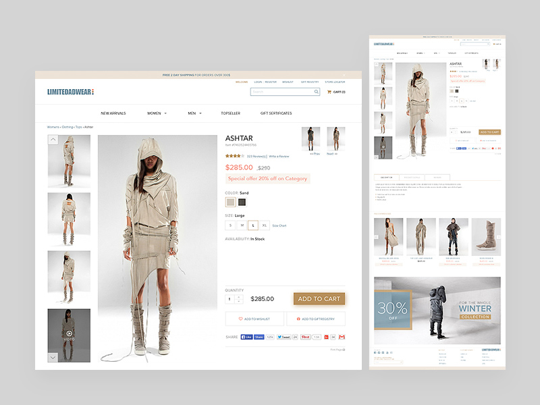Viewport: 540px width, 405px height.
Task: Open New Arrivals menu item
Action: pos(113,113)
